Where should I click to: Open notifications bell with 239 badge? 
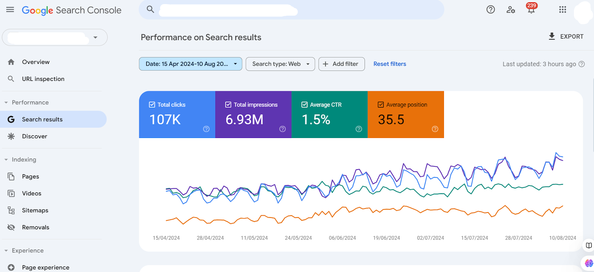[x=531, y=8]
